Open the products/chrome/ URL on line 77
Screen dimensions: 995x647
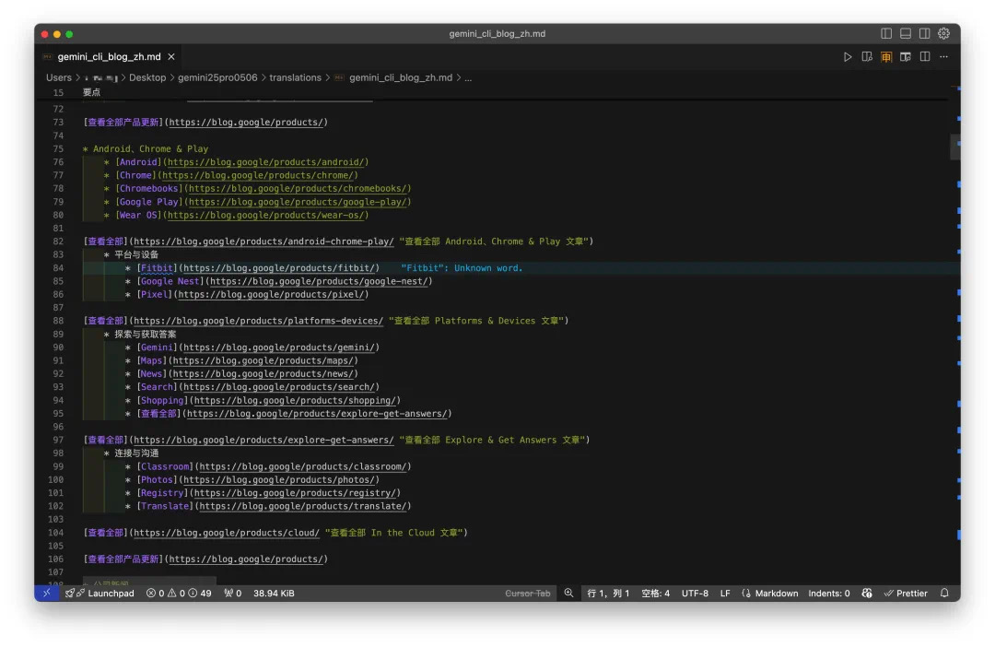coord(257,175)
